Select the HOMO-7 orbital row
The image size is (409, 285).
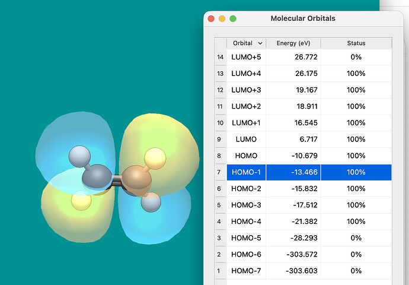pyautogui.click(x=245, y=271)
